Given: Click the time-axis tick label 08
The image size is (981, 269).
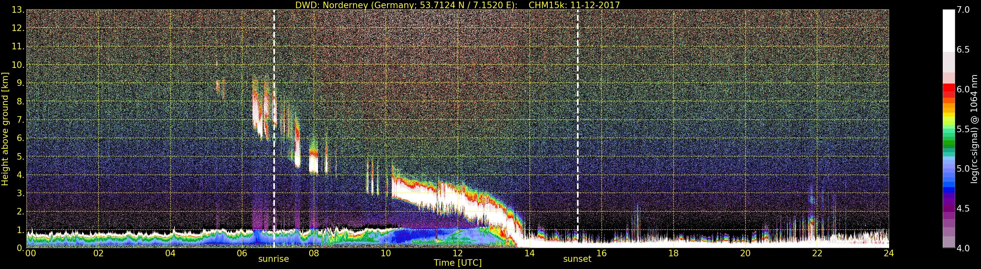Looking at the screenshot, I should tap(314, 253).
